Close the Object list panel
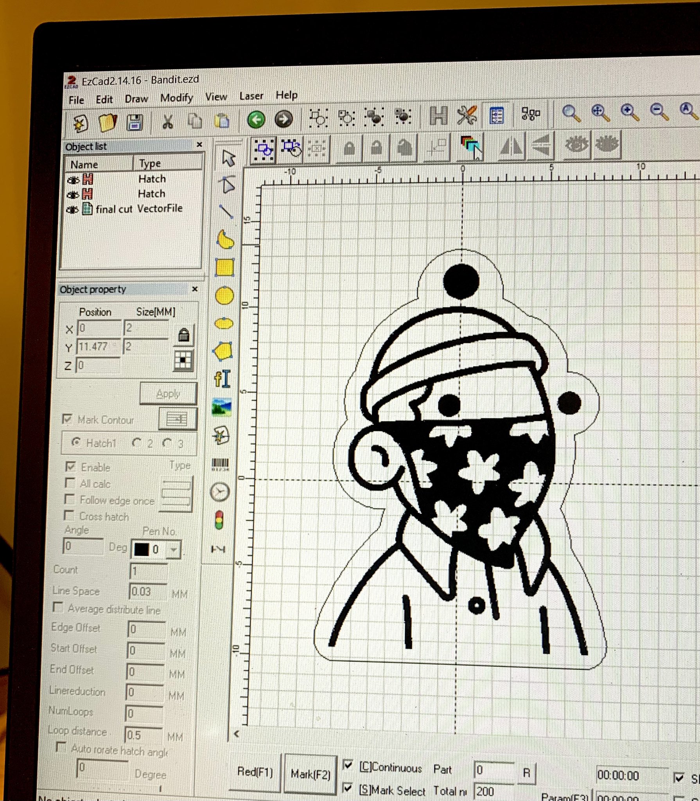The image size is (700, 801). [x=199, y=144]
